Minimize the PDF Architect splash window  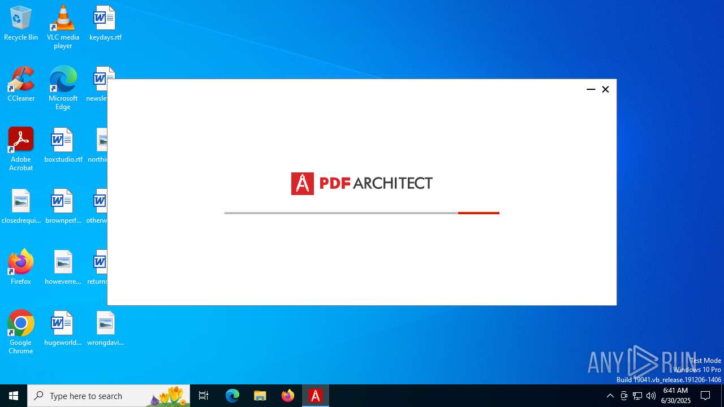(x=591, y=89)
